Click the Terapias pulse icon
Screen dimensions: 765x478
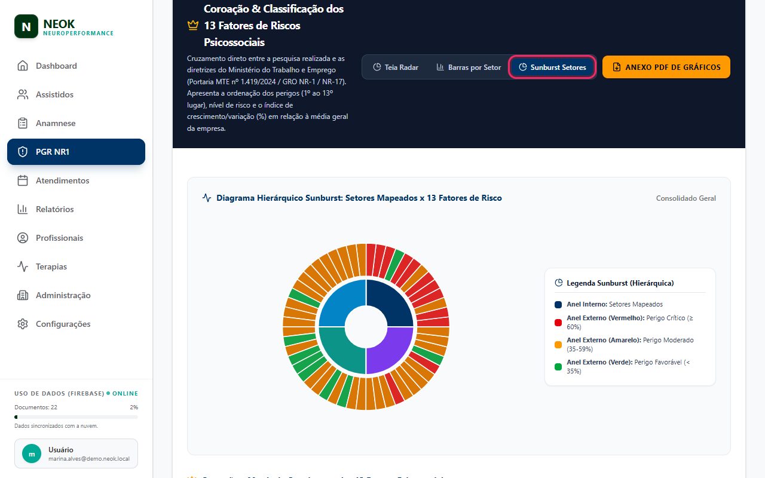coord(23,266)
